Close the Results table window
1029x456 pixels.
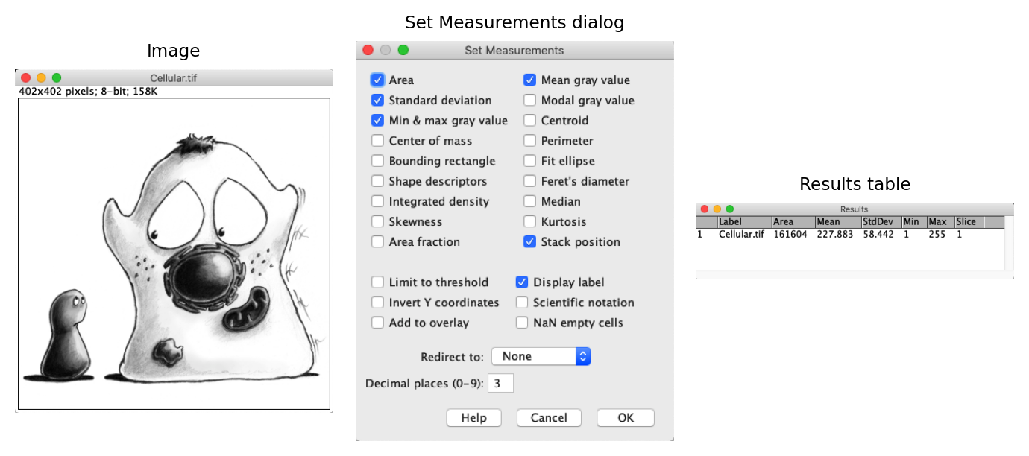pos(705,209)
